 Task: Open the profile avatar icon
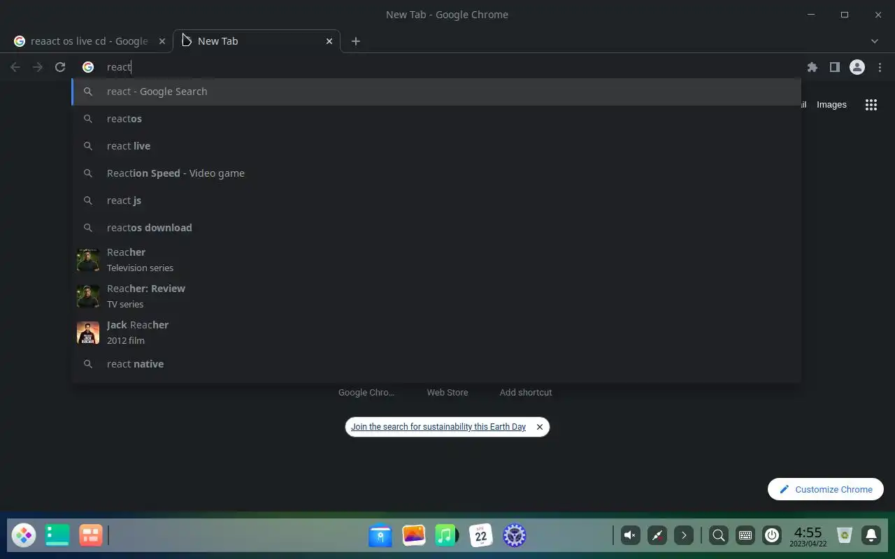pyautogui.click(x=857, y=67)
